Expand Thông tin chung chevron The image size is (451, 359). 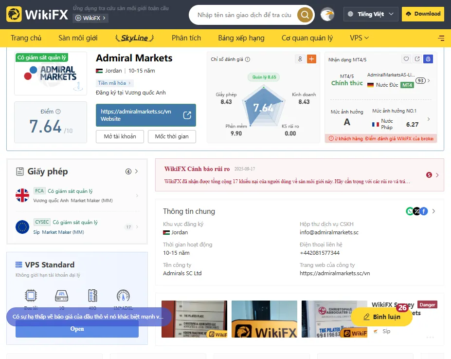(x=433, y=211)
